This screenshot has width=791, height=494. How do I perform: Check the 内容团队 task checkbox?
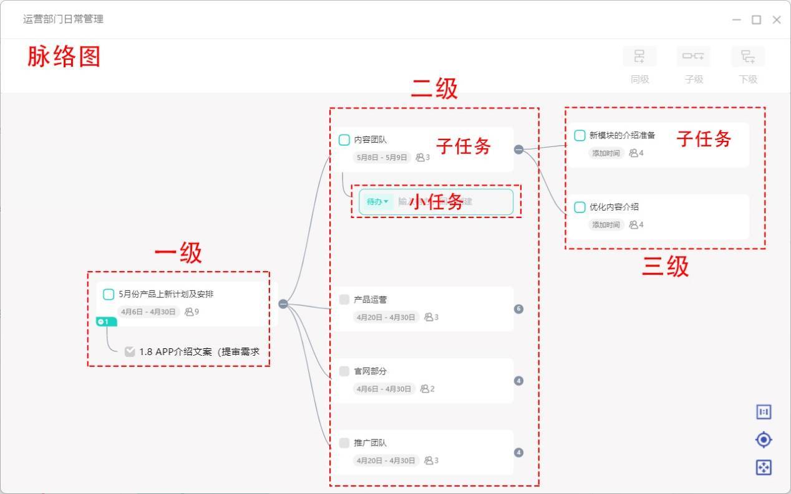(344, 140)
